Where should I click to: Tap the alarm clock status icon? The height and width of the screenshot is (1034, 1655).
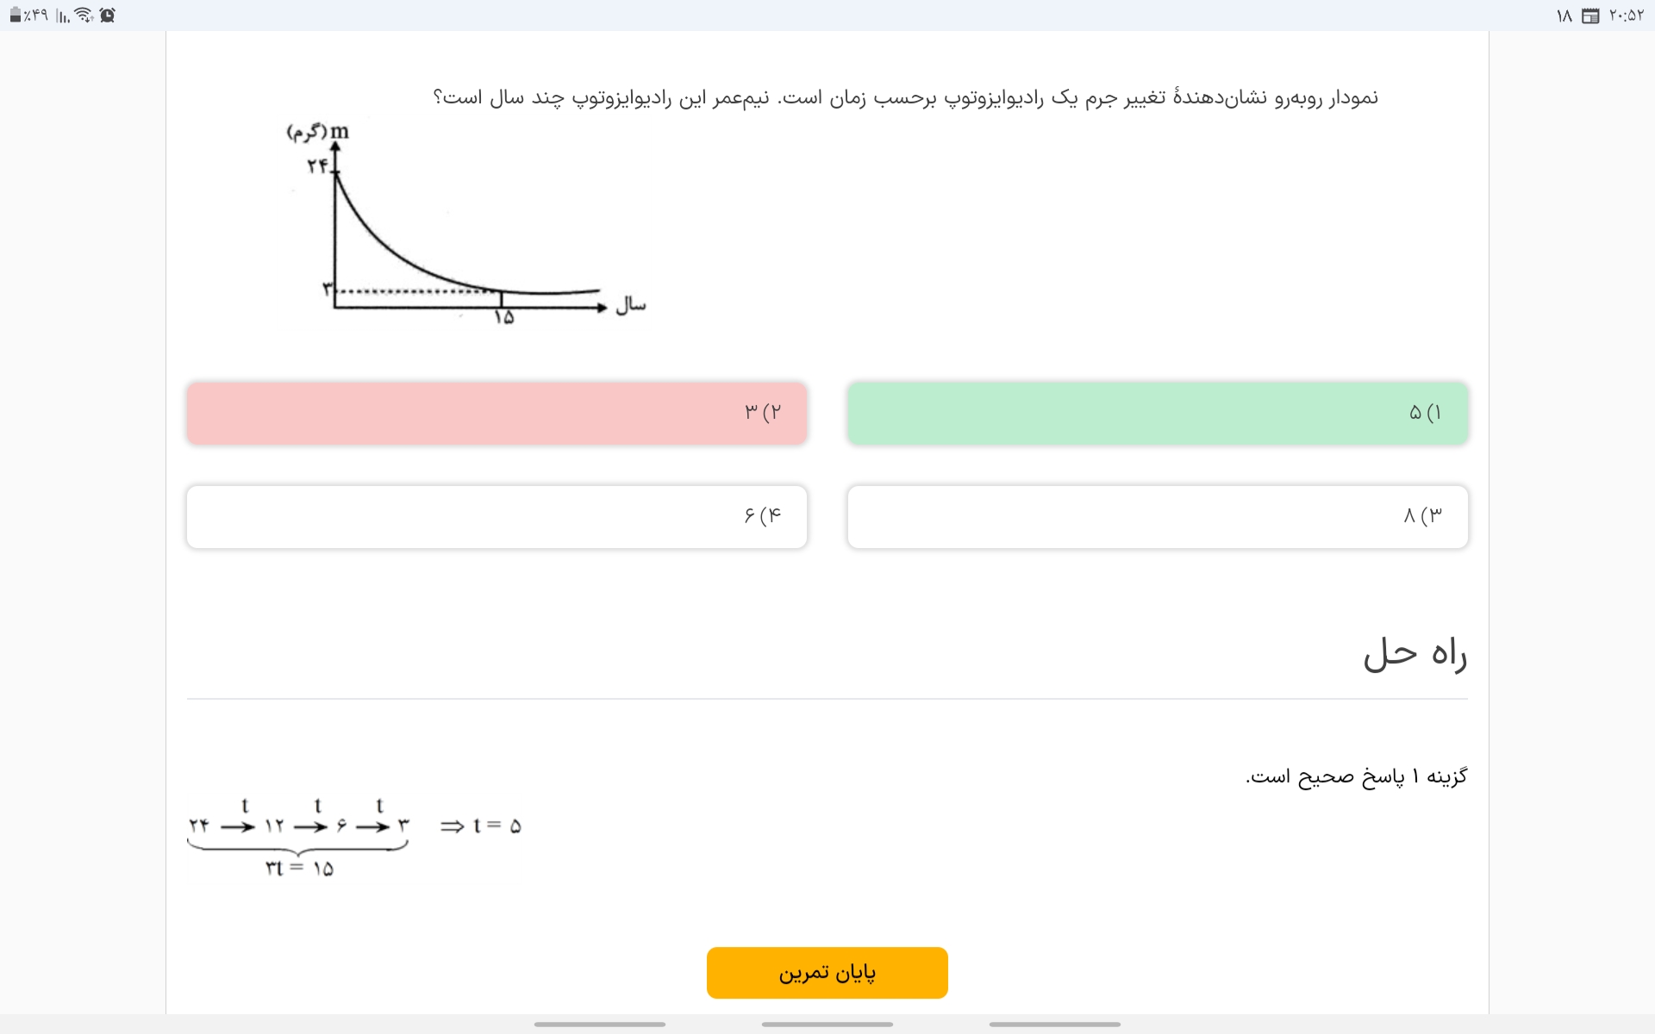pyautogui.click(x=108, y=15)
